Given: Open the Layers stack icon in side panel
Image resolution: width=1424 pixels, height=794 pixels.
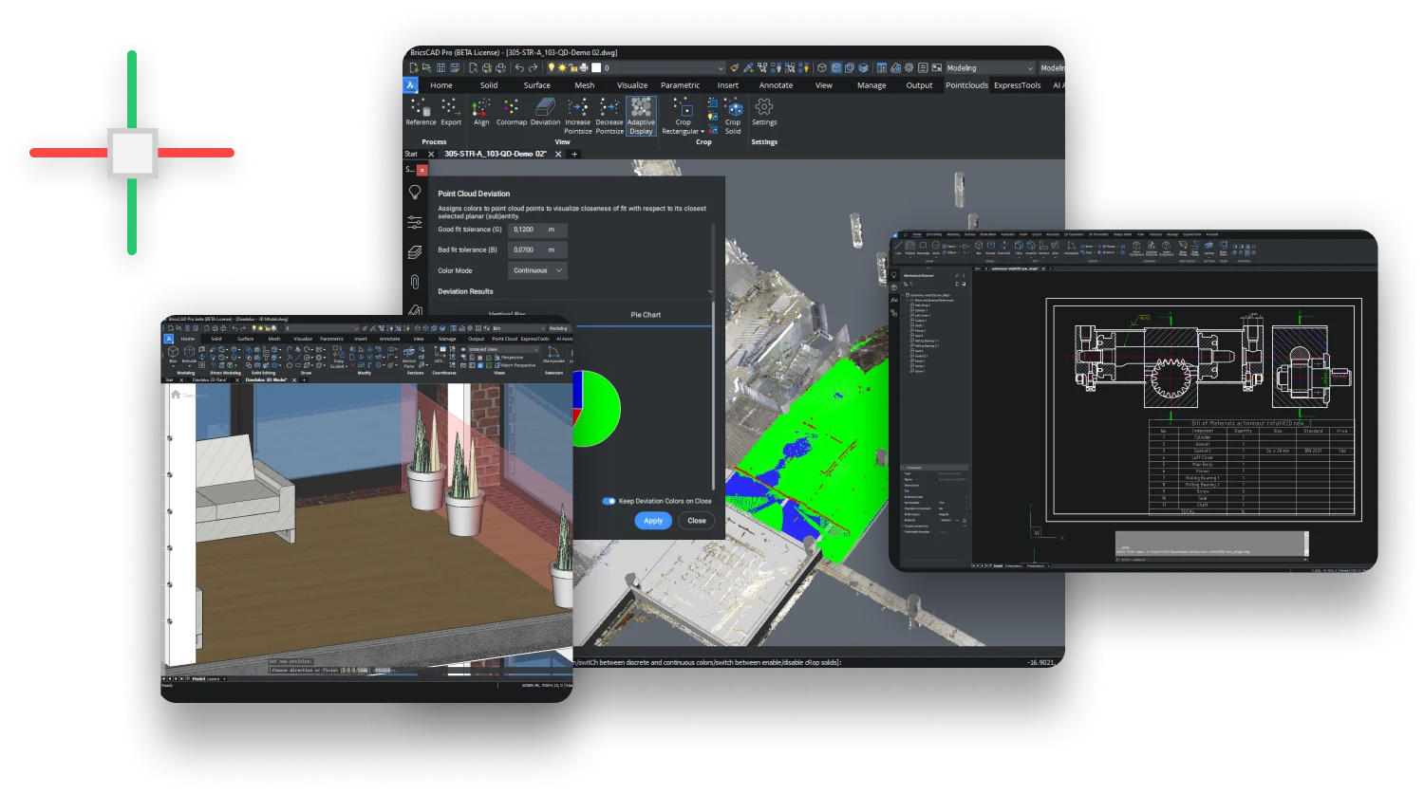Looking at the screenshot, I should click(x=415, y=252).
